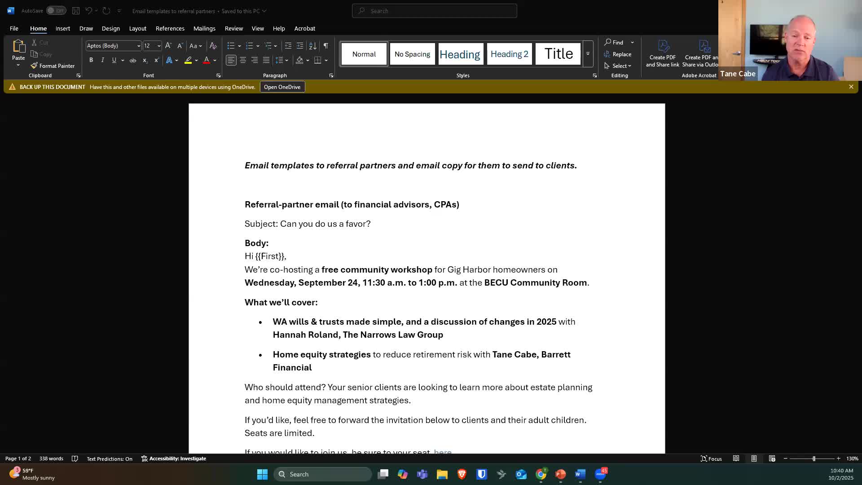
Task: Expand the Styles gallery
Action: pos(588,54)
